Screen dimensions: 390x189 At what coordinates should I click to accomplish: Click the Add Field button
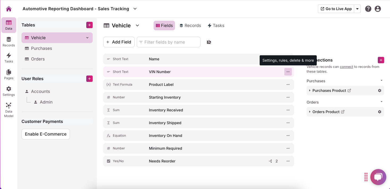click(119, 42)
